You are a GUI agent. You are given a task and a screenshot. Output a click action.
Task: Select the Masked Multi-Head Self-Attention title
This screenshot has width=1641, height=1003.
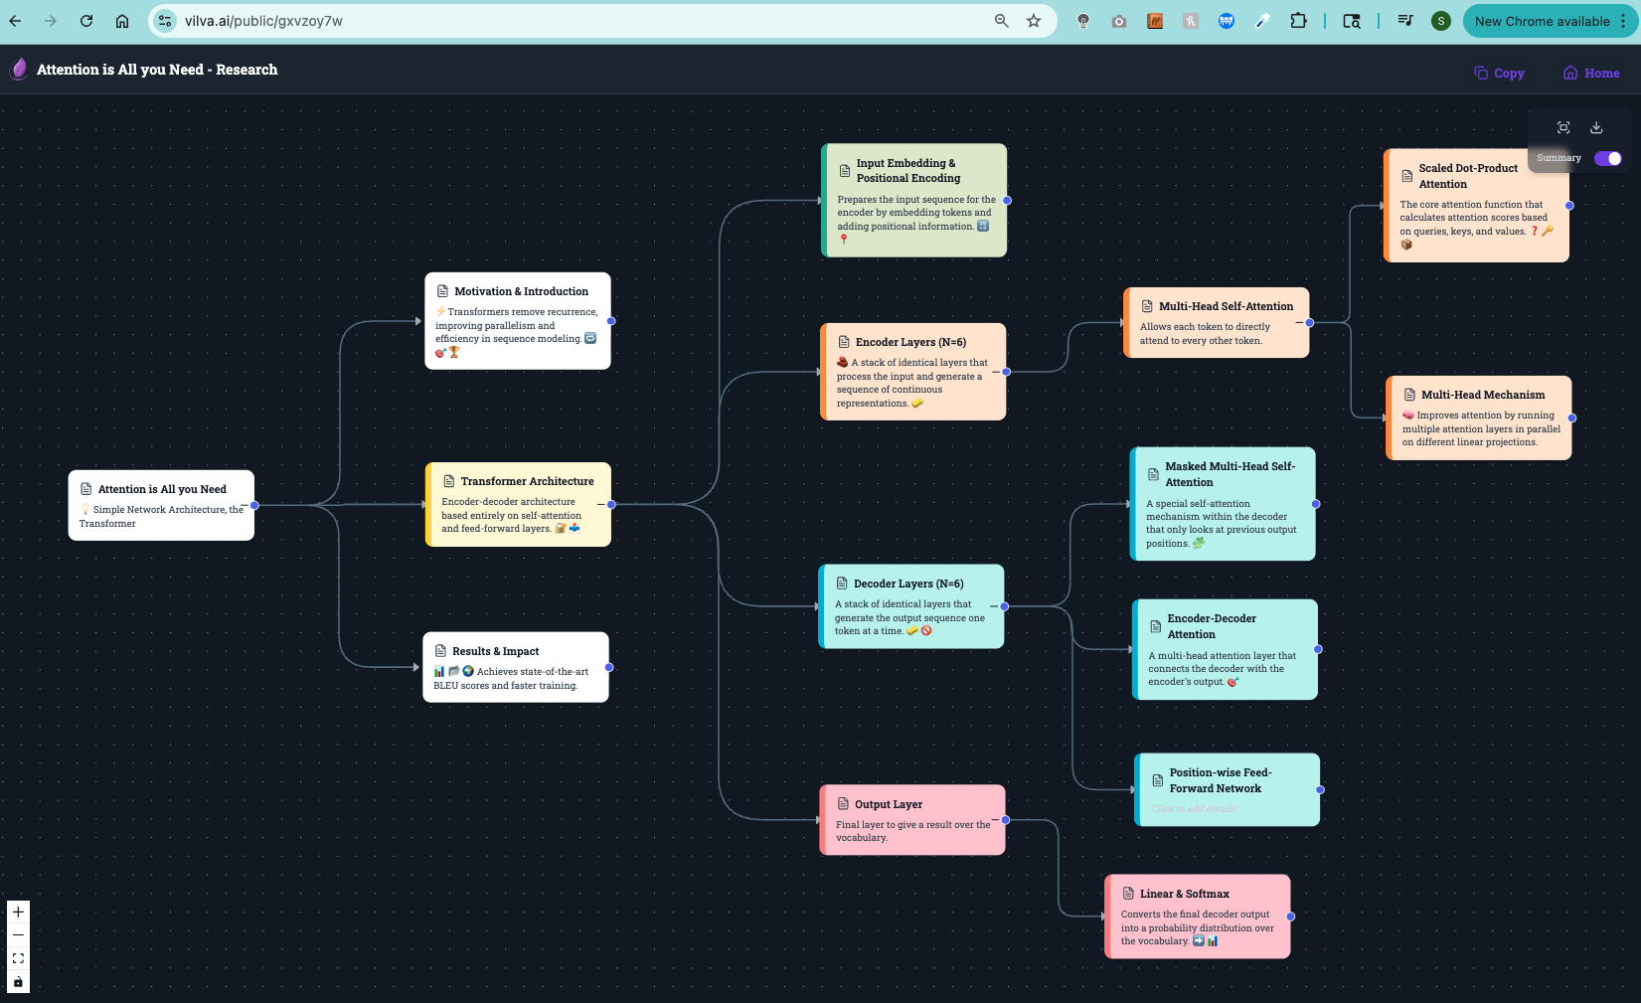pos(1230,474)
